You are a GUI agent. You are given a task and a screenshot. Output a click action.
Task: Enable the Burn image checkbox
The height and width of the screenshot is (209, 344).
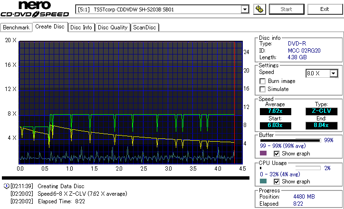coord(262,81)
